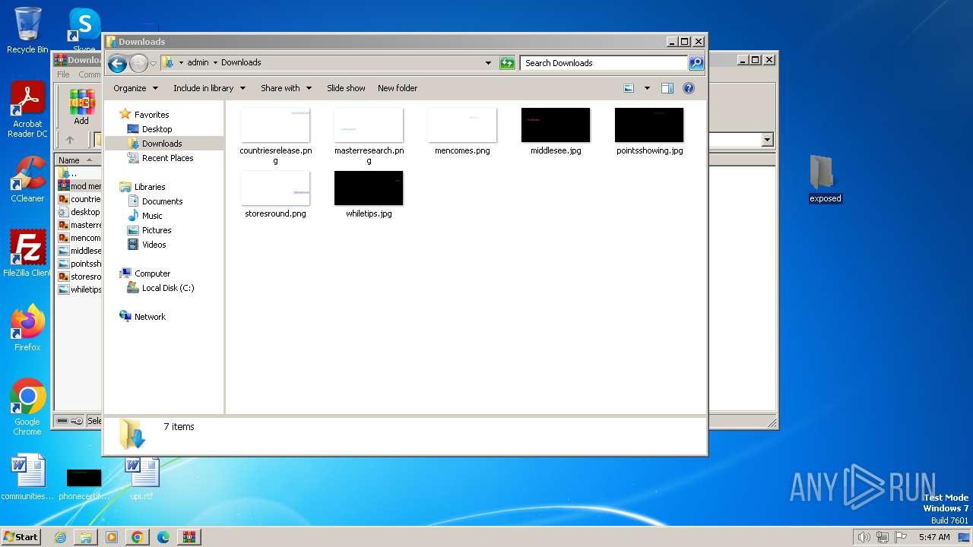973x547 pixels.
Task: Select the exposed folder on desktop
Action: point(825,179)
